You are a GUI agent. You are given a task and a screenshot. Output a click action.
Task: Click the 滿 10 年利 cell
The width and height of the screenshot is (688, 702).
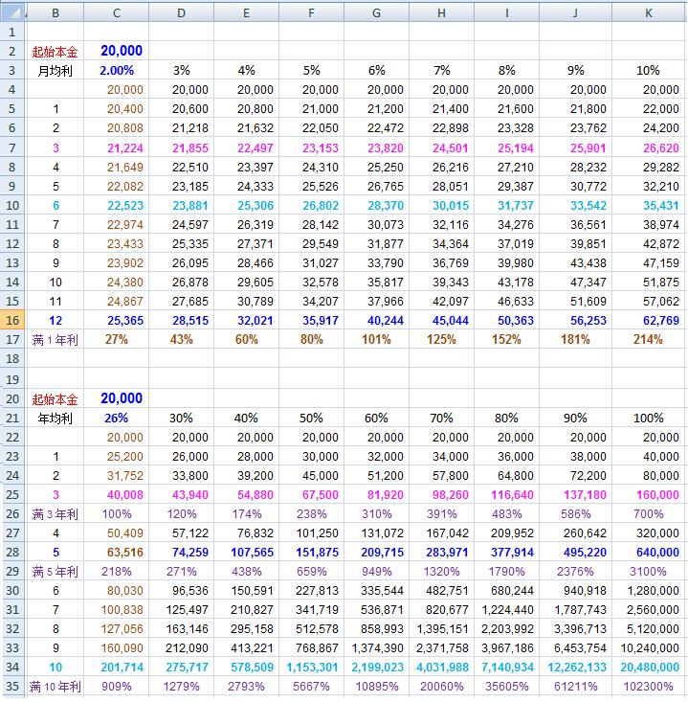tap(55, 686)
